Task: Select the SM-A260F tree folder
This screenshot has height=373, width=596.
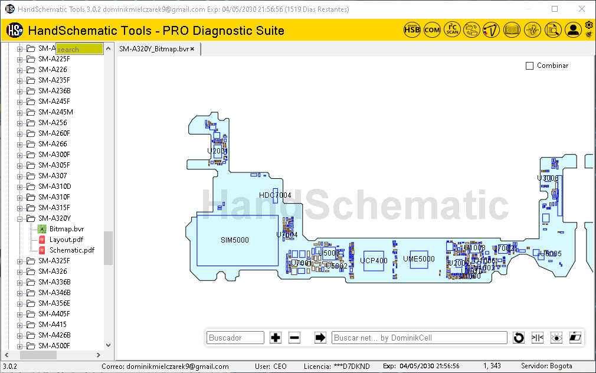Action: click(54, 133)
